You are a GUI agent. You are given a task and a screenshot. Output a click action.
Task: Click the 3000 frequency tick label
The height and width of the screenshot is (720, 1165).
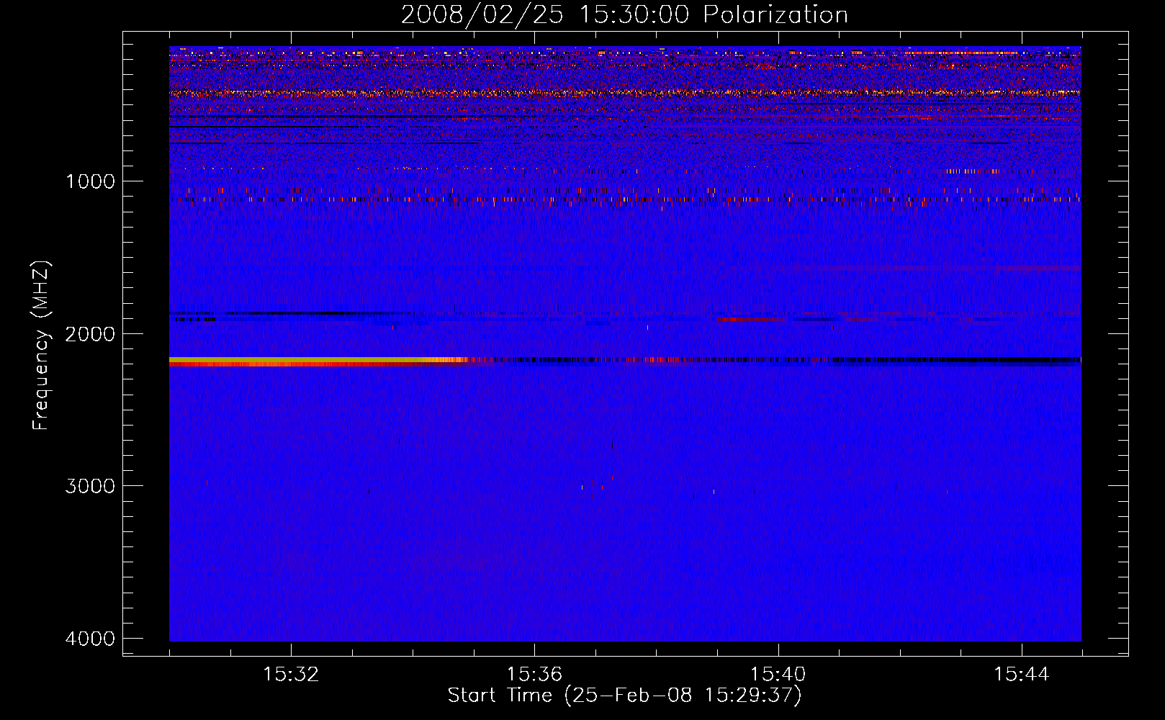pos(90,486)
